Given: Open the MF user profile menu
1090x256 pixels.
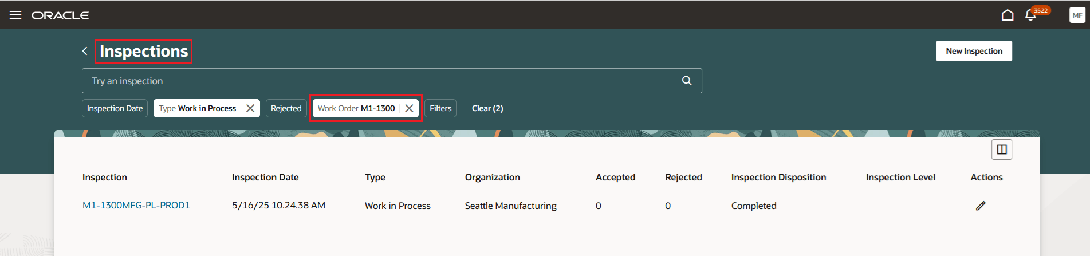Looking at the screenshot, I should coord(1077,15).
